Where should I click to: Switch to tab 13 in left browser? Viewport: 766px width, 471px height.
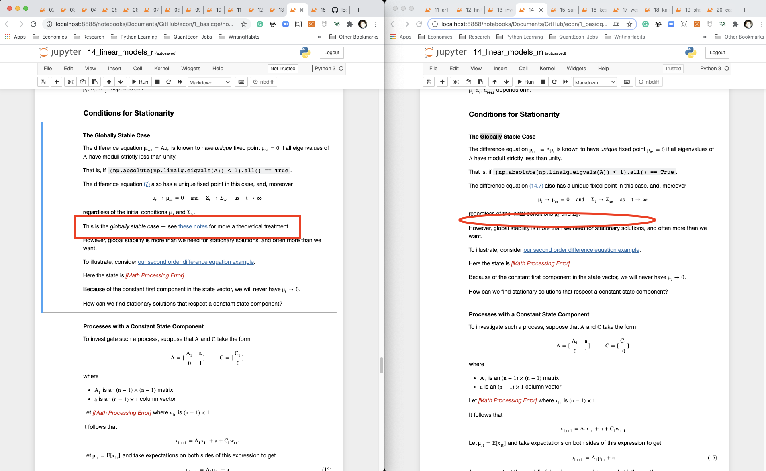[x=276, y=10]
